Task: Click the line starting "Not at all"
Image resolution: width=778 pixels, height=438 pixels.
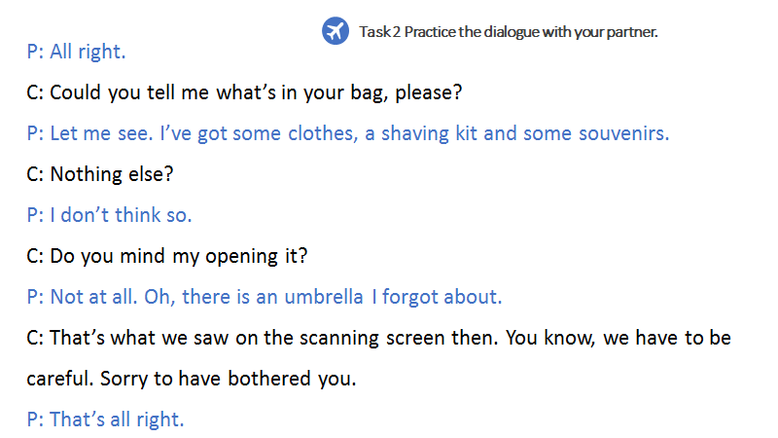Action: click(x=265, y=297)
